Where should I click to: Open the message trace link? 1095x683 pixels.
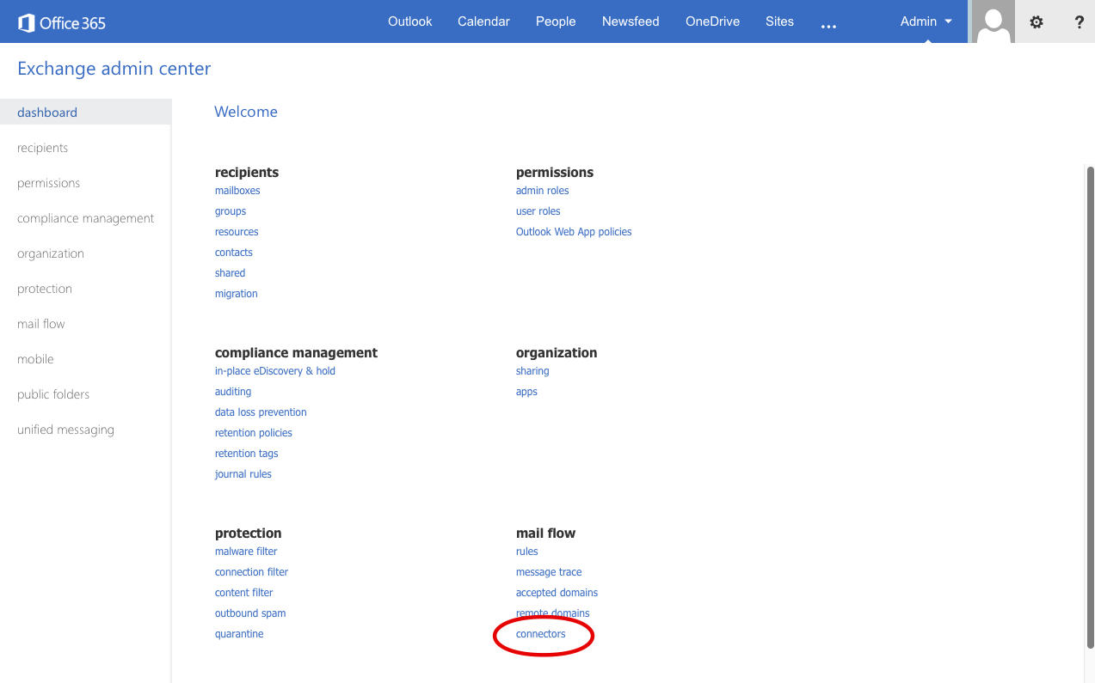[x=549, y=572]
